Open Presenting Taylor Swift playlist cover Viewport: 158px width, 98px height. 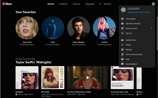tap(122, 77)
